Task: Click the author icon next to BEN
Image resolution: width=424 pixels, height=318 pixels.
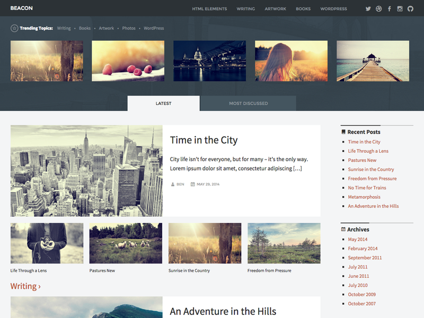Action: tap(172, 184)
